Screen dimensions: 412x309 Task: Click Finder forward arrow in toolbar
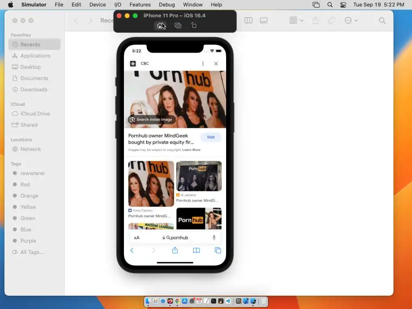(x=91, y=21)
